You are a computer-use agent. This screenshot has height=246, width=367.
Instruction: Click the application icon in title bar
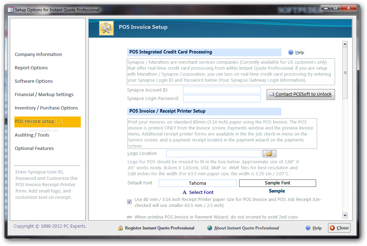pos(10,10)
